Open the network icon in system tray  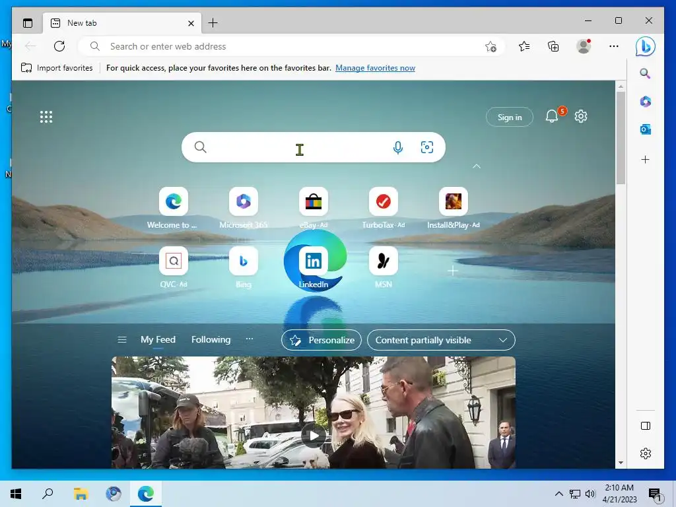(575, 494)
